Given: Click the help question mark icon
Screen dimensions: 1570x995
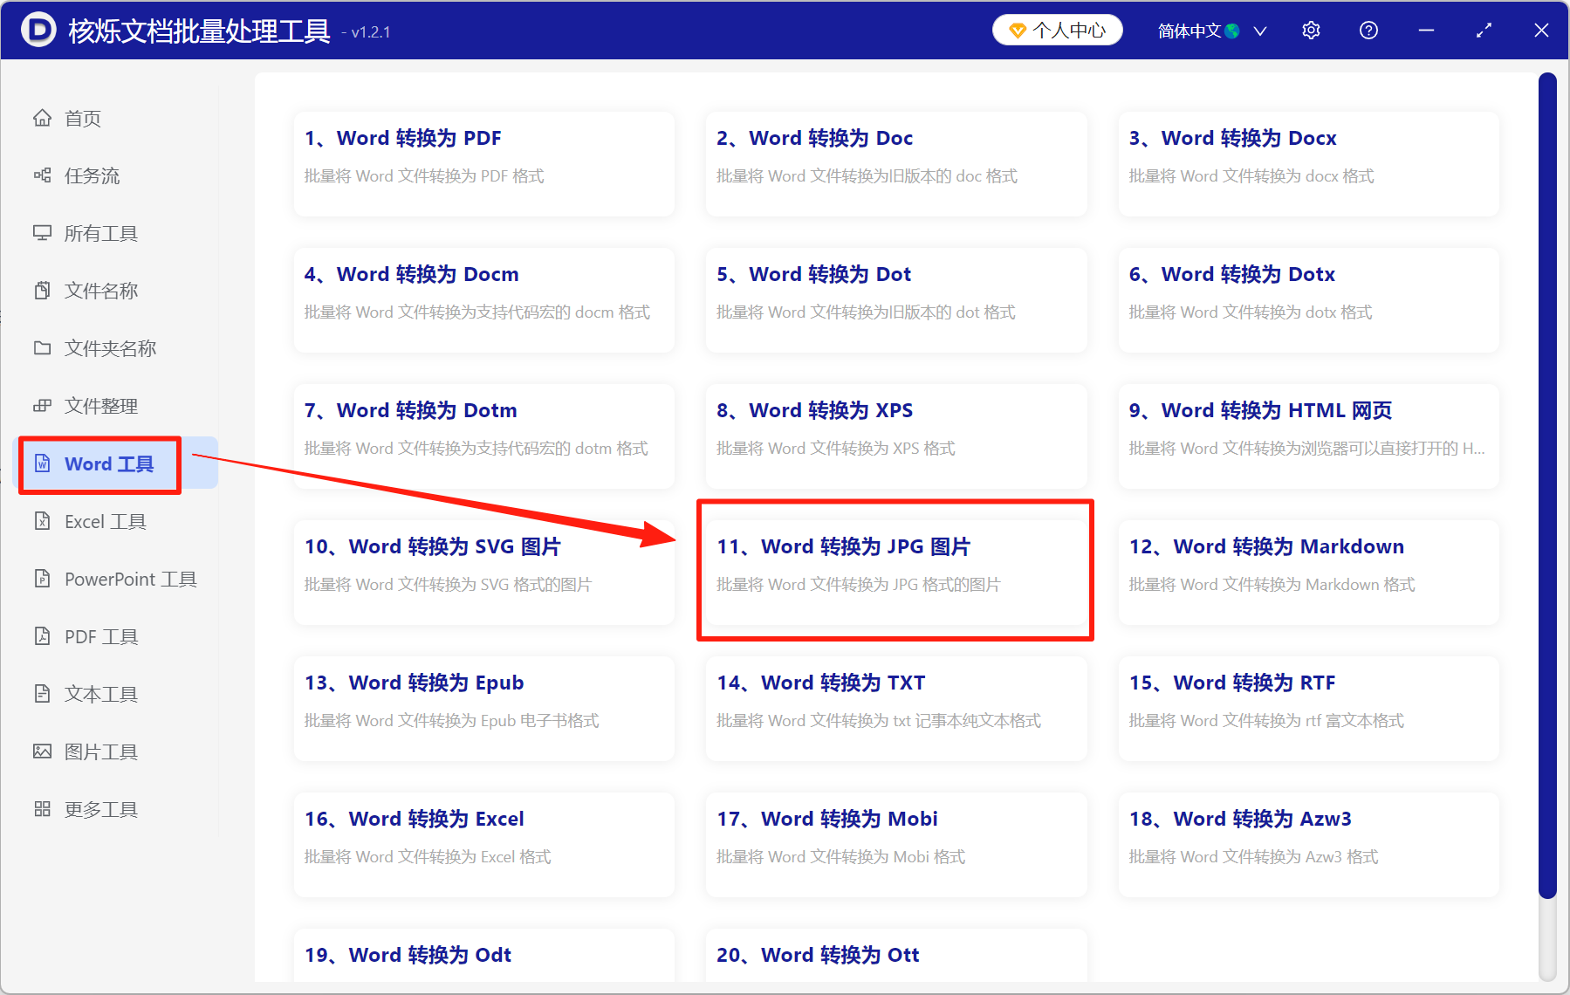Looking at the screenshot, I should point(1368,30).
